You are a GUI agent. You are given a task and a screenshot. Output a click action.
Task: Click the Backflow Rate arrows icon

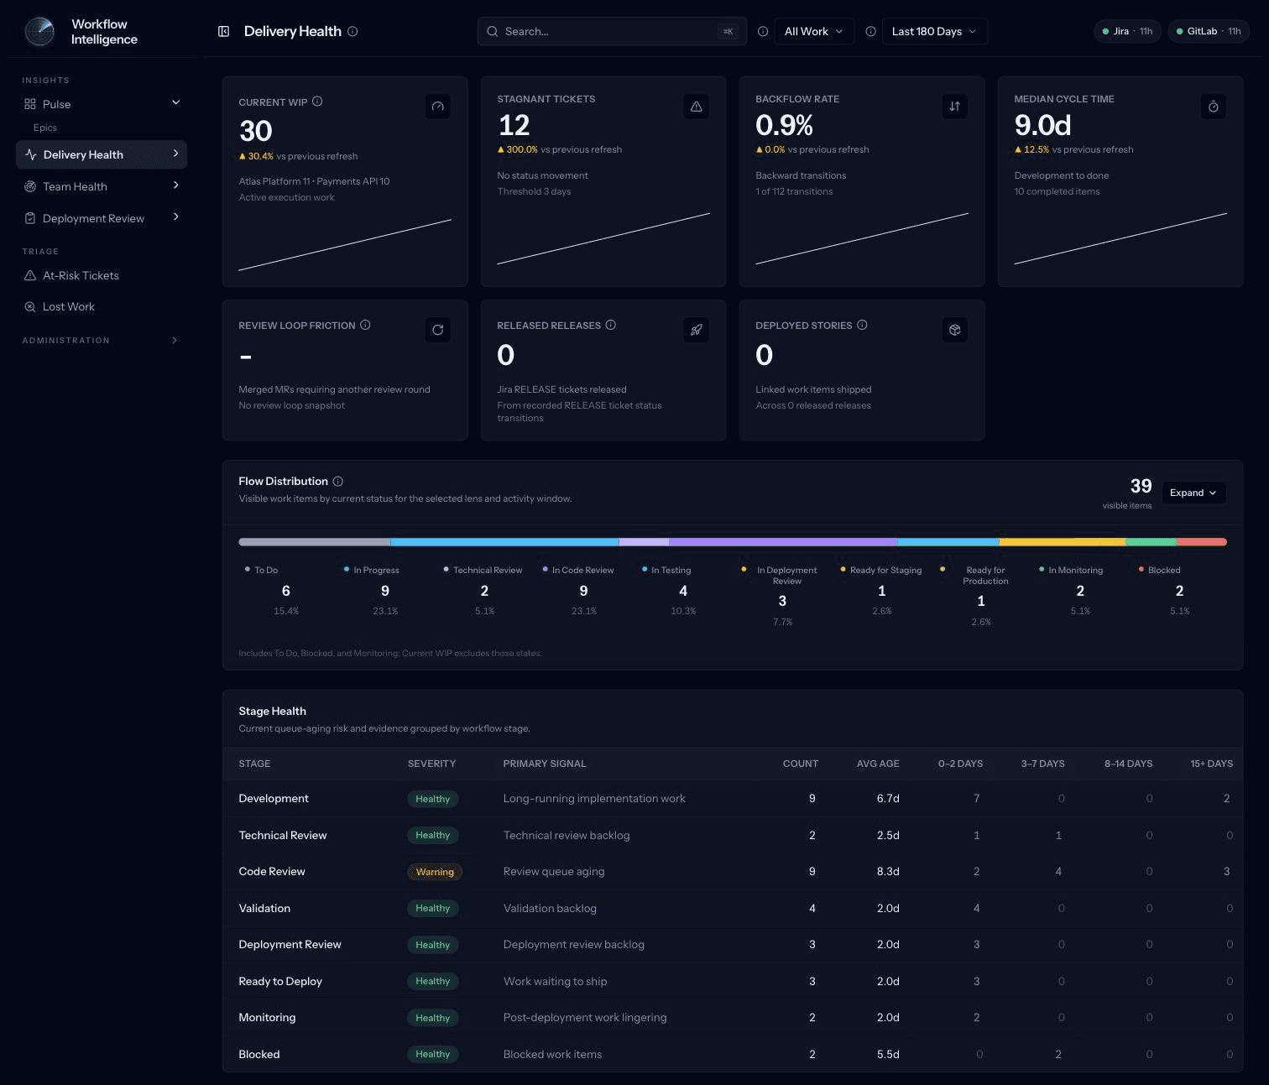(x=954, y=107)
